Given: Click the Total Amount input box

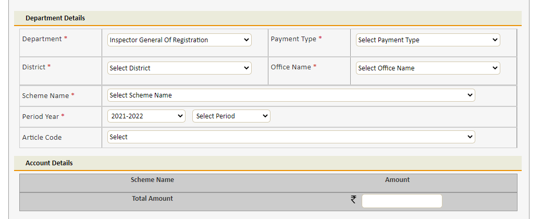Looking at the screenshot, I should pyautogui.click(x=402, y=201).
